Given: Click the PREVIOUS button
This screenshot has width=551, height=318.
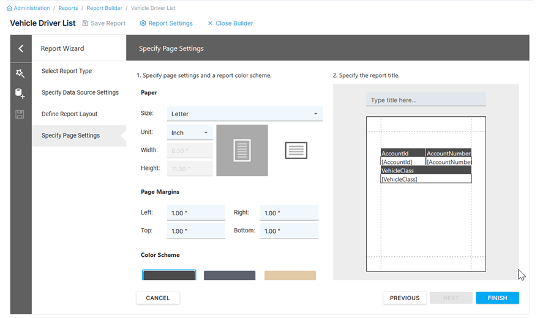Looking at the screenshot, I should point(405,298).
